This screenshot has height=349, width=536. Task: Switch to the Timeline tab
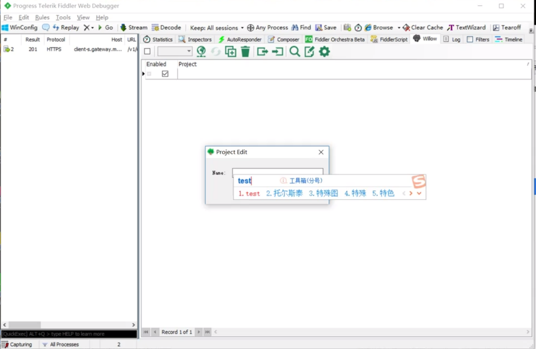point(509,39)
